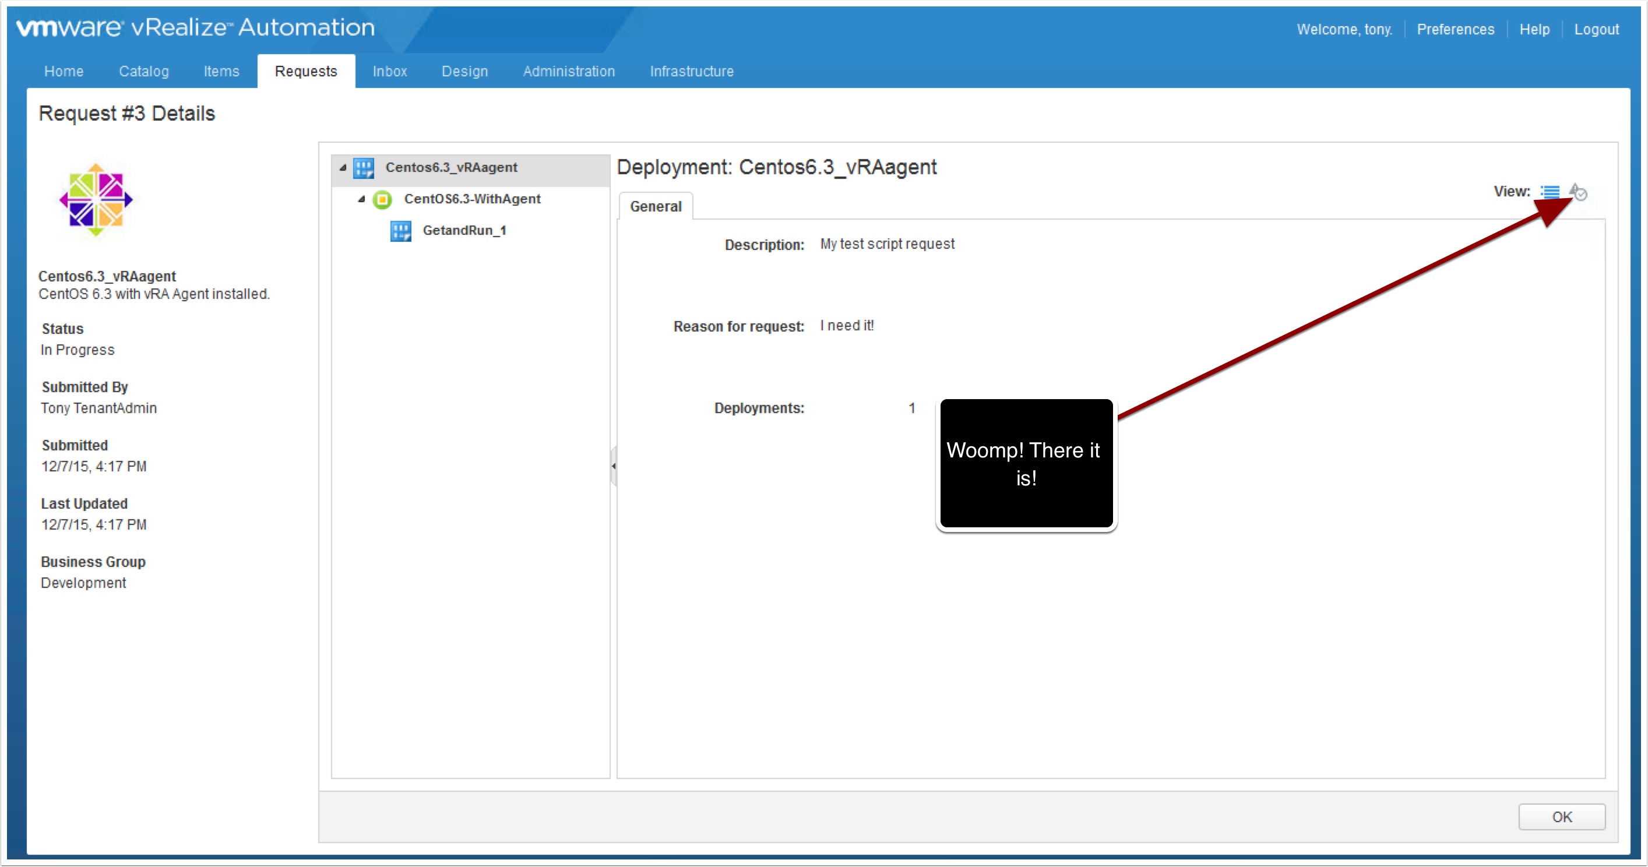Switch to the list details view icon
The image size is (1648, 867).
[1550, 191]
